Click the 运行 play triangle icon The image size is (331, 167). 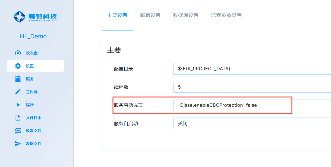tap(18, 105)
